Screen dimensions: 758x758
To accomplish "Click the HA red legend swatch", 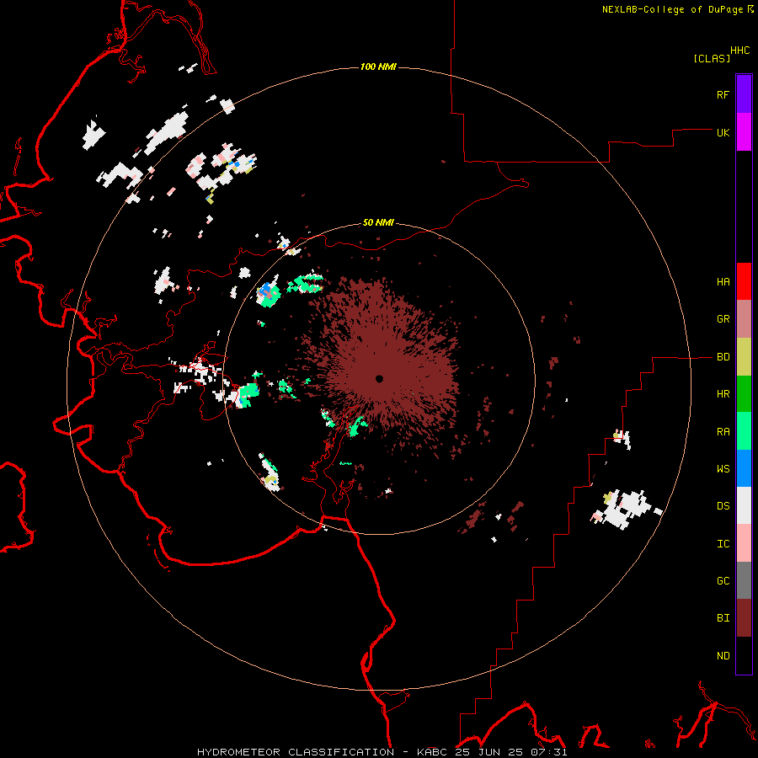I will [x=744, y=281].
